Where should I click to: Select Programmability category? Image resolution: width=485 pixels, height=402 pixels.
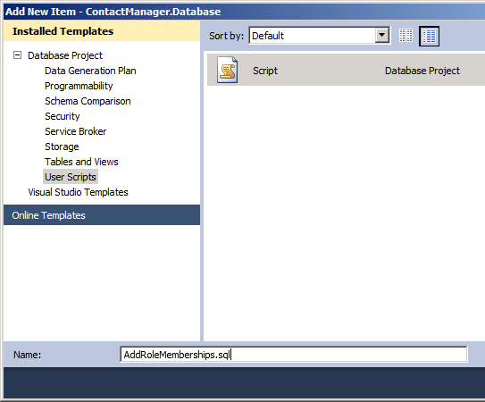pyautogui.click(x=79, y=86)
